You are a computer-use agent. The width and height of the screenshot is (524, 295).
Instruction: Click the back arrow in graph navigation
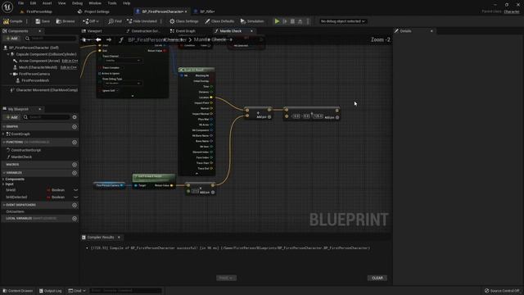(x=98, y=40)
